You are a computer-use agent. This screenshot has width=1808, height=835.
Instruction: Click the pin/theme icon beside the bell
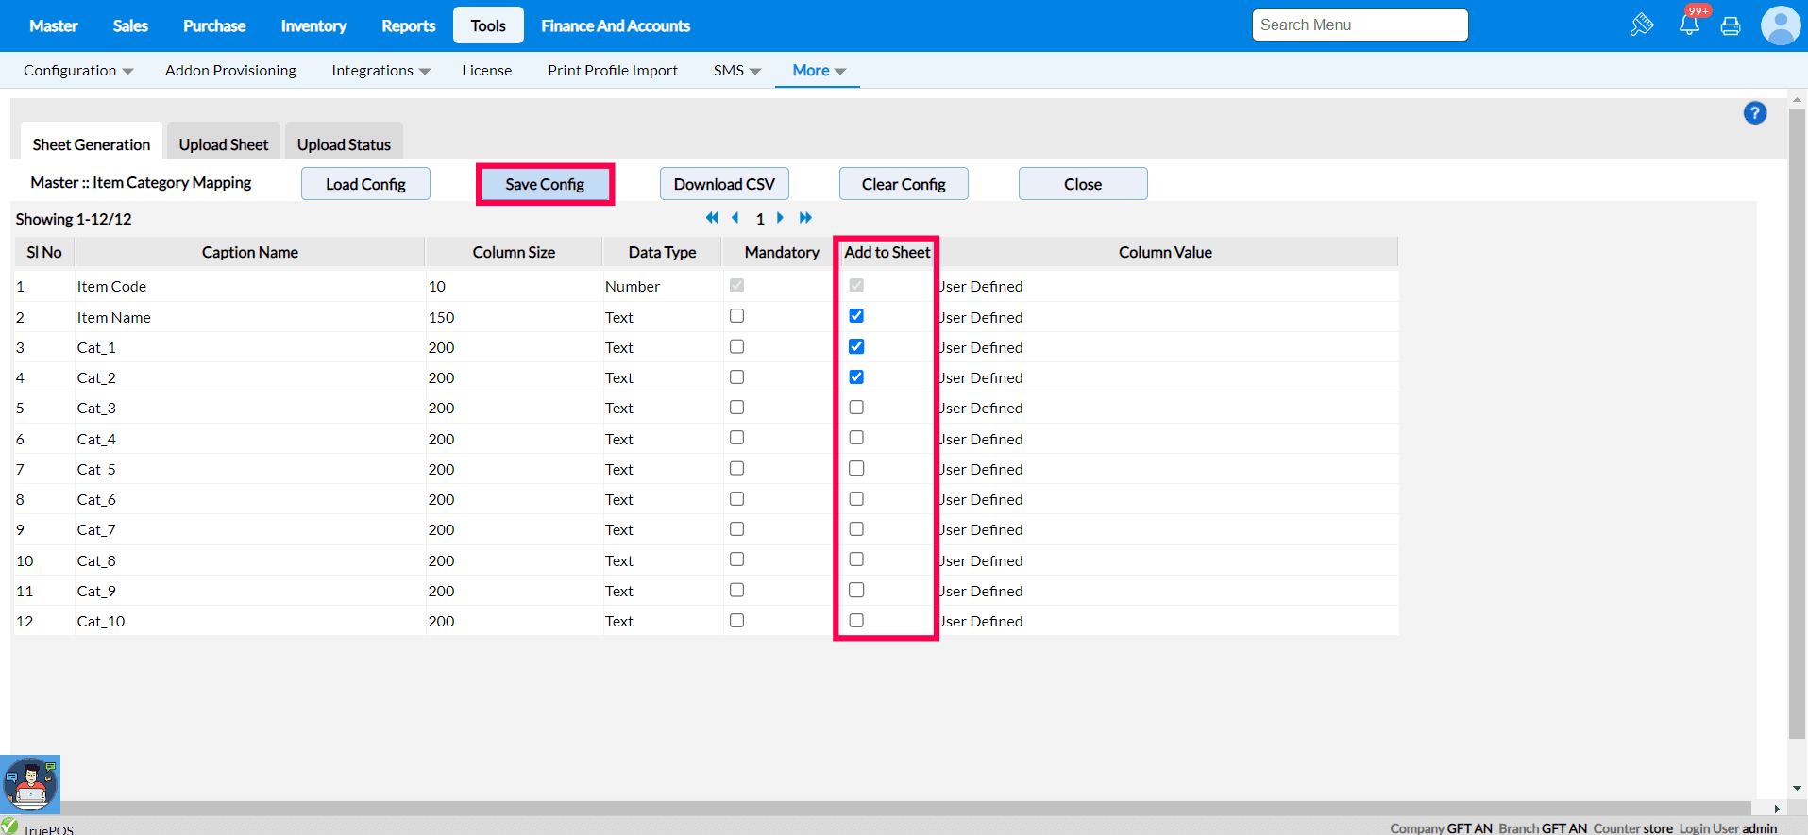pyautogui.click(x=1642, y=25)
